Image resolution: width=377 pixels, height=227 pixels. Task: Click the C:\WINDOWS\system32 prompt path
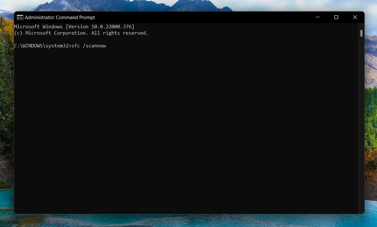(x=41, y=46)
